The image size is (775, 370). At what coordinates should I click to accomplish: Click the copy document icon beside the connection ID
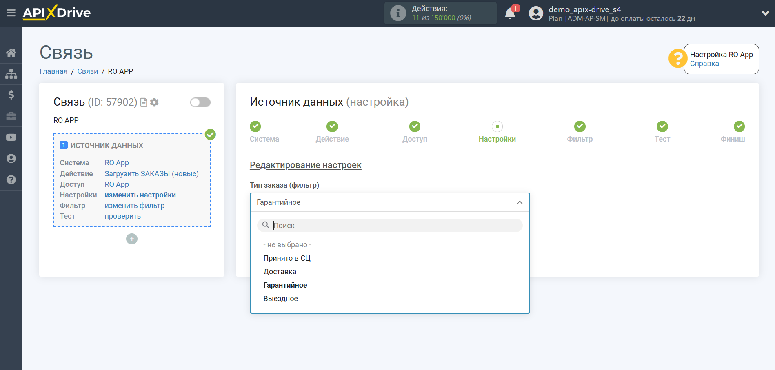point(144,102)
